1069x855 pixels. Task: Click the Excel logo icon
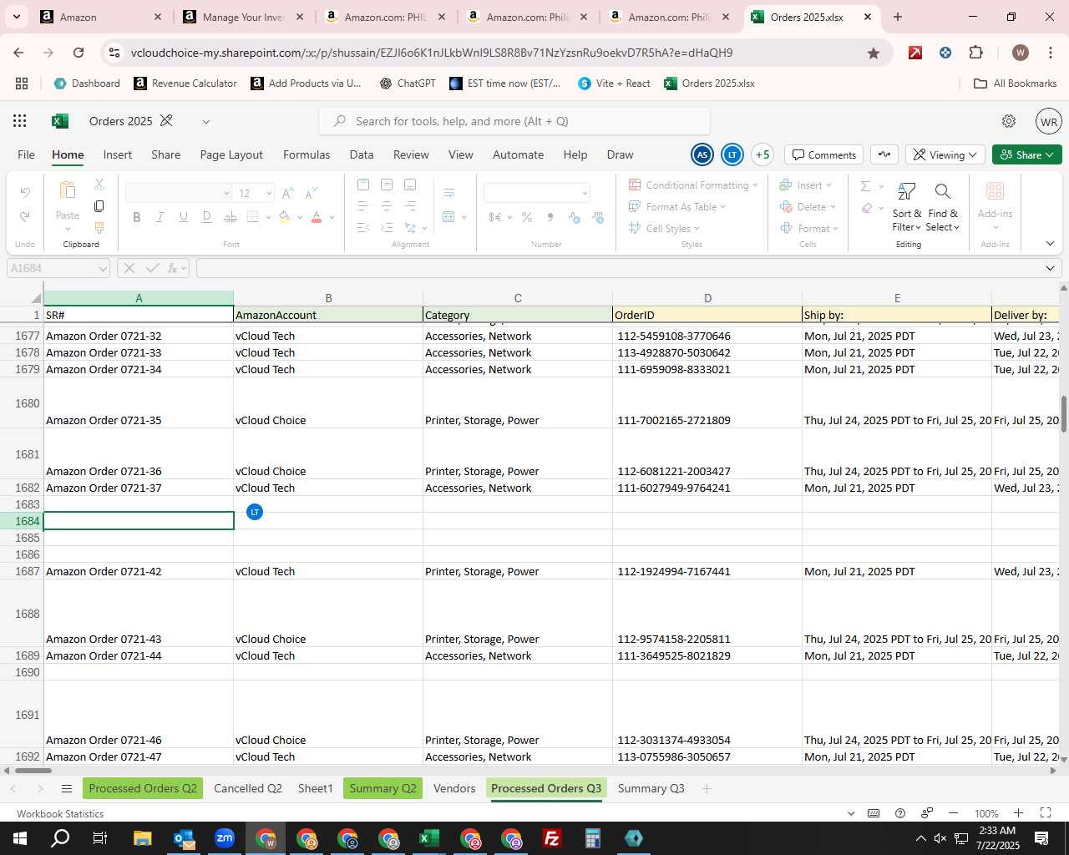(x=60, y=121)
